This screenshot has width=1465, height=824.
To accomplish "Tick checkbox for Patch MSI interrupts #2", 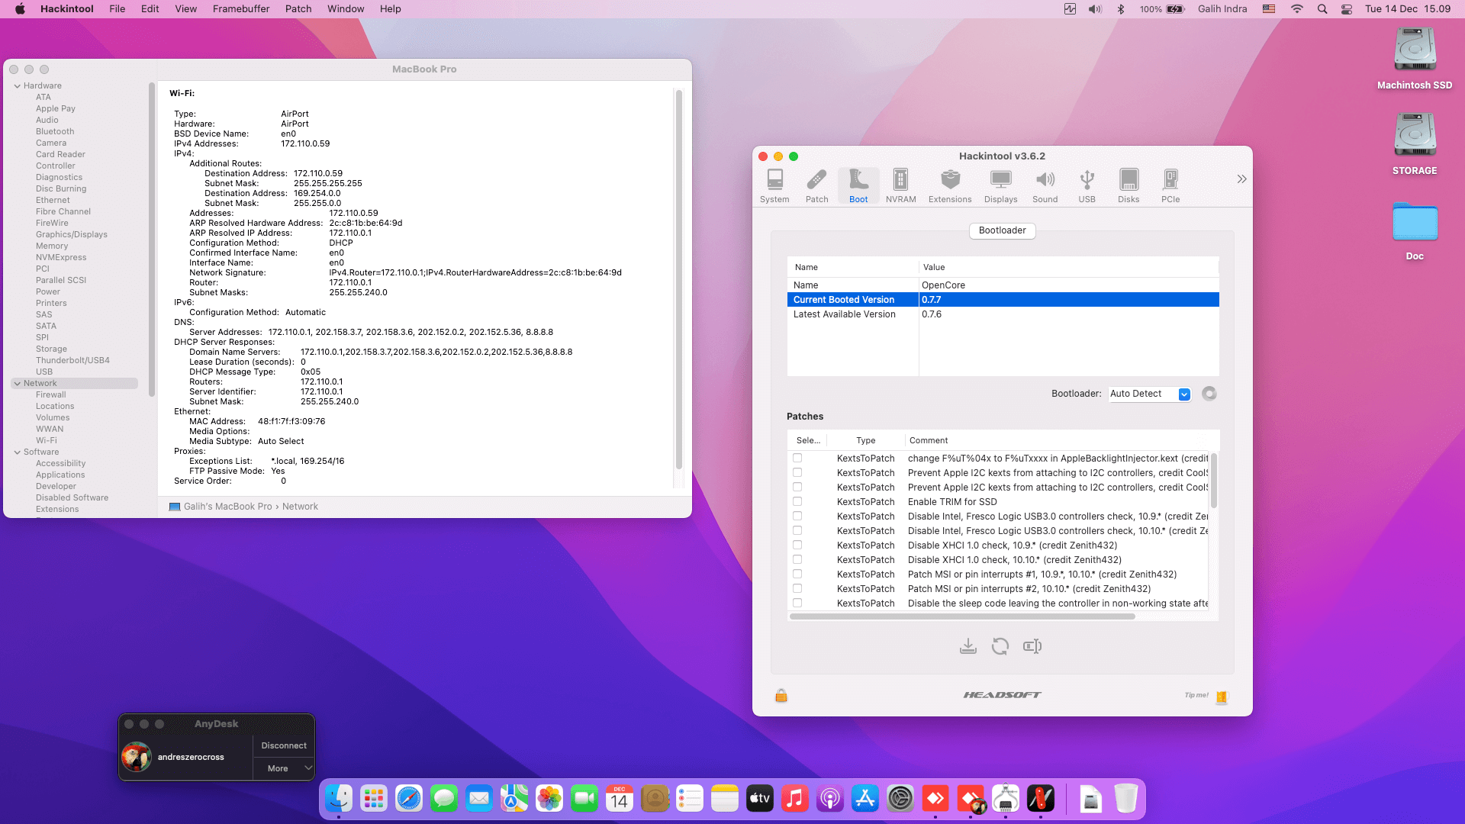I will click(x=797, y=588).
